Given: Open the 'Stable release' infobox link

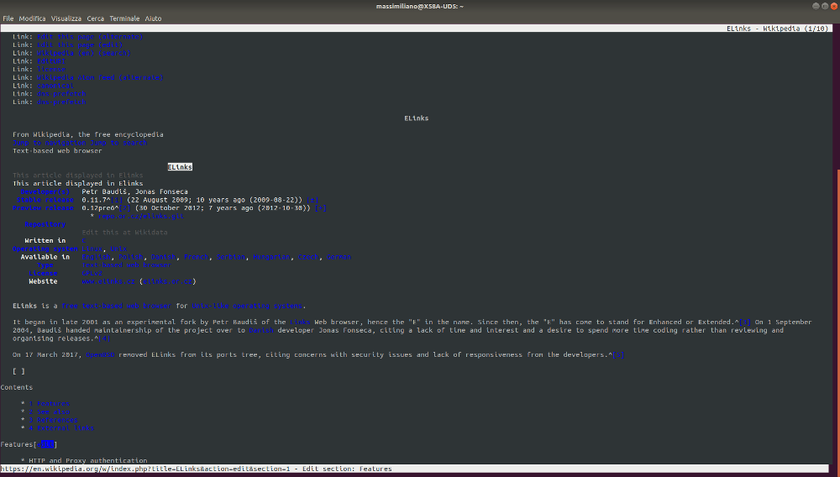Looking at the screenshot, I should 45,200.
